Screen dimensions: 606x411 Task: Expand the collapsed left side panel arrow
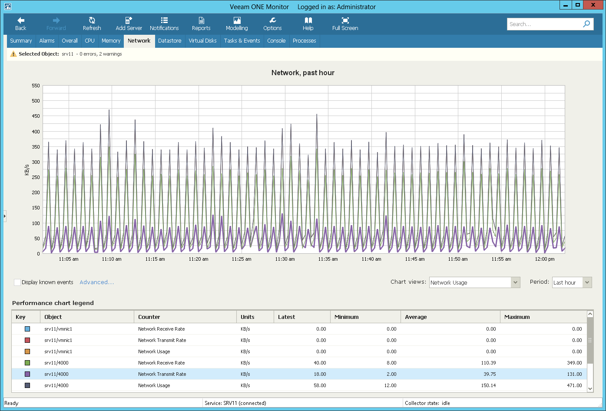(x=5, y=215)
